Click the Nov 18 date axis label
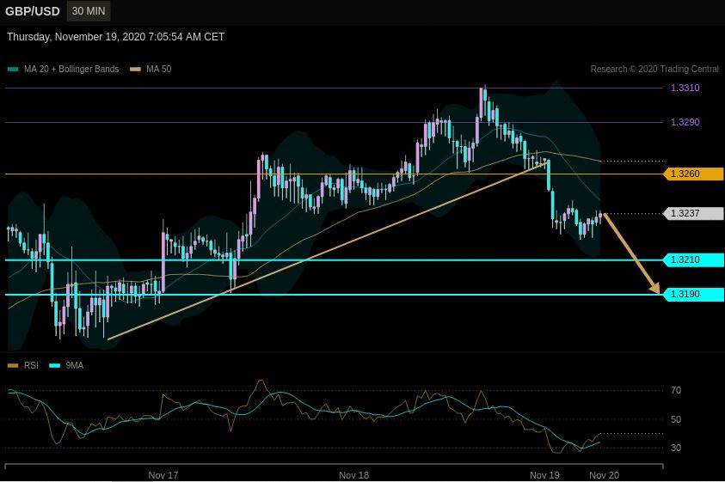Viewport: 725px width, 482px height. 353,475
